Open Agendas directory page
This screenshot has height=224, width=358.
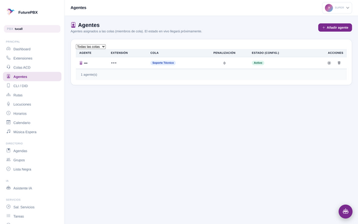pos(32,151)
